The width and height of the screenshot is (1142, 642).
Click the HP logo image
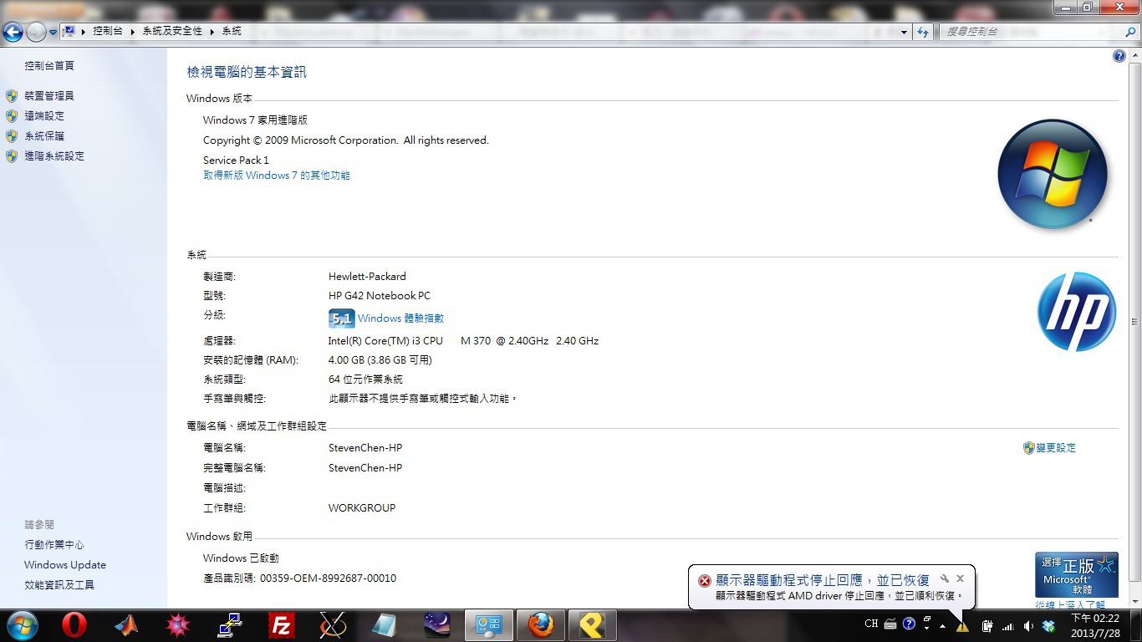[1077, 311]
